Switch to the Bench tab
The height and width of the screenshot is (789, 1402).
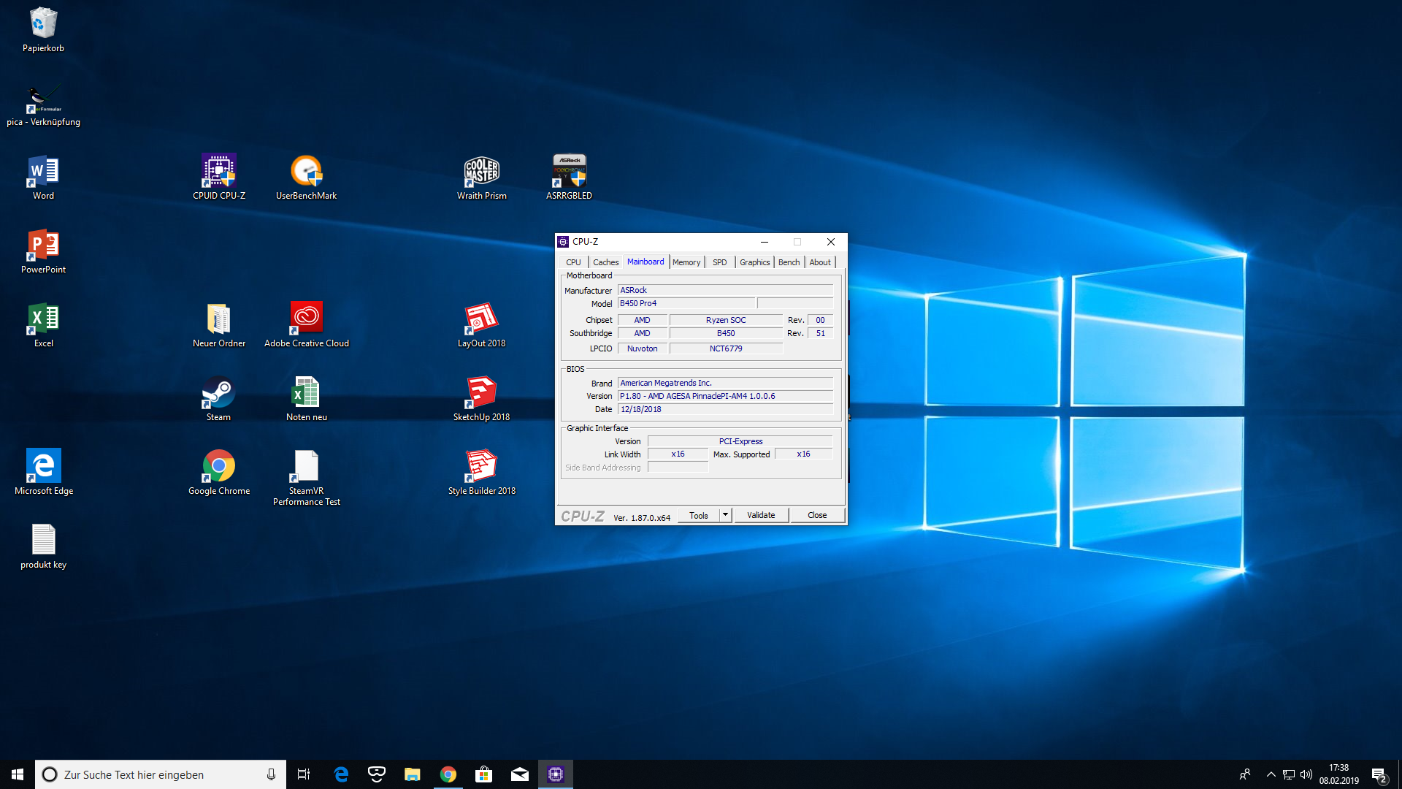[789, 262]
